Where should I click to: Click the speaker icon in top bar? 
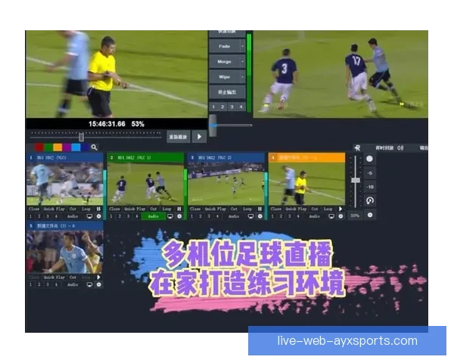coord(400,147)
